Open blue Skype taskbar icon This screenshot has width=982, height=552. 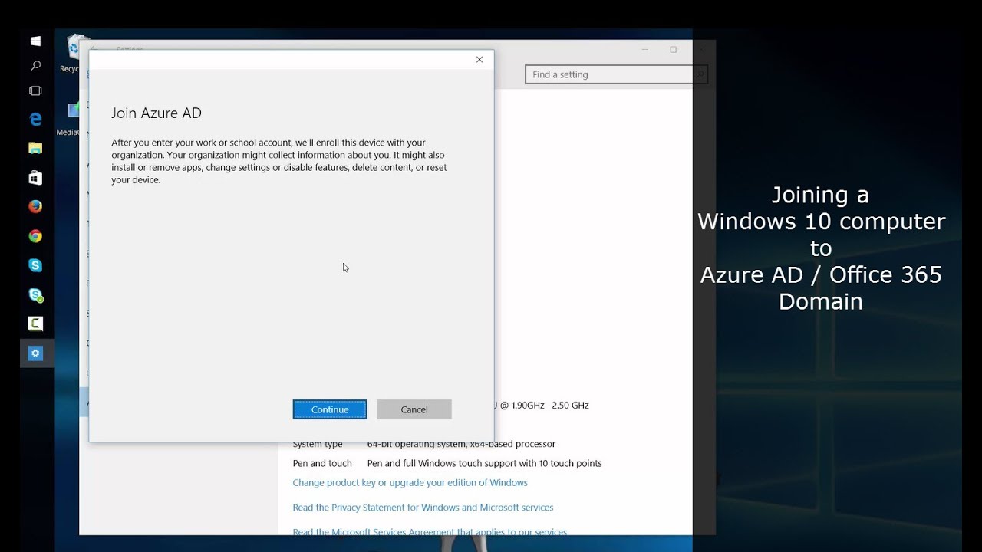pyautogui.click(x=35, y=265)
